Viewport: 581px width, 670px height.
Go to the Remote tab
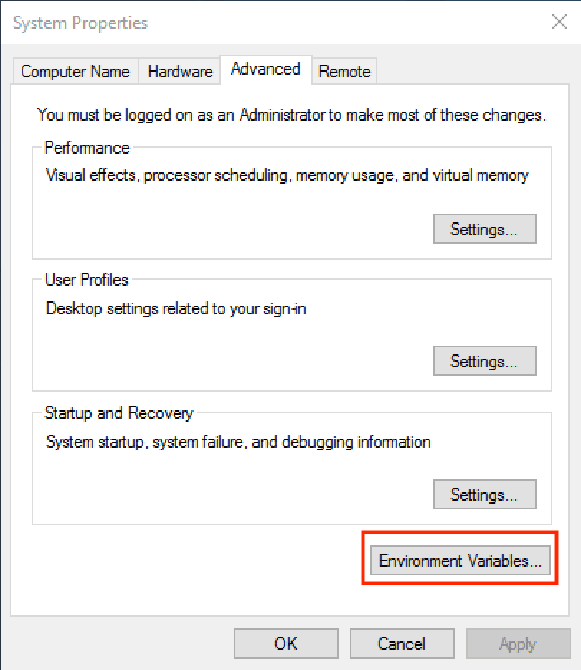click(344, 72)
